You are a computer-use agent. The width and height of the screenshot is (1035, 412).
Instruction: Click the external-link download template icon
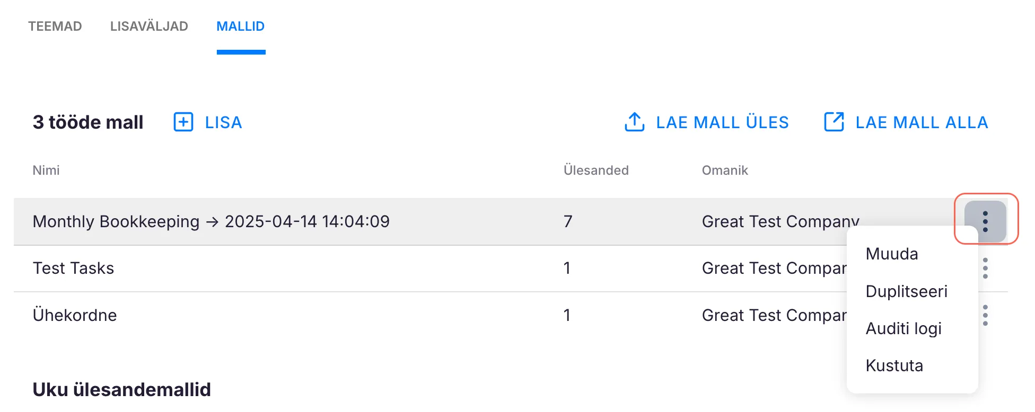(834, 122)
